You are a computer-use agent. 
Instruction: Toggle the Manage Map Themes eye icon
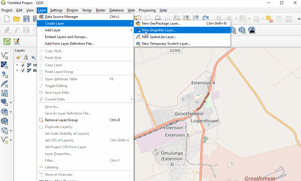(33, 58)
